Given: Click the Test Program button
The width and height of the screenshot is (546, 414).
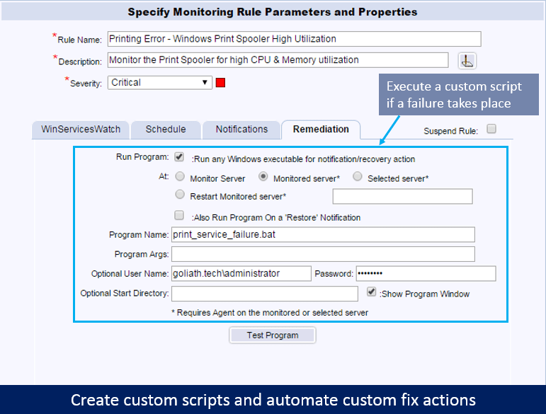Looking at the screenshot, I should pyautogui.click(x=273, y=335).
